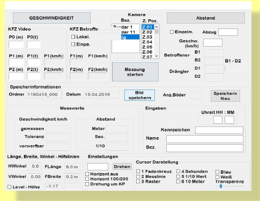
Task: Click the P0(t) input field
Action: pyautogui.click(x=34, y=44)
